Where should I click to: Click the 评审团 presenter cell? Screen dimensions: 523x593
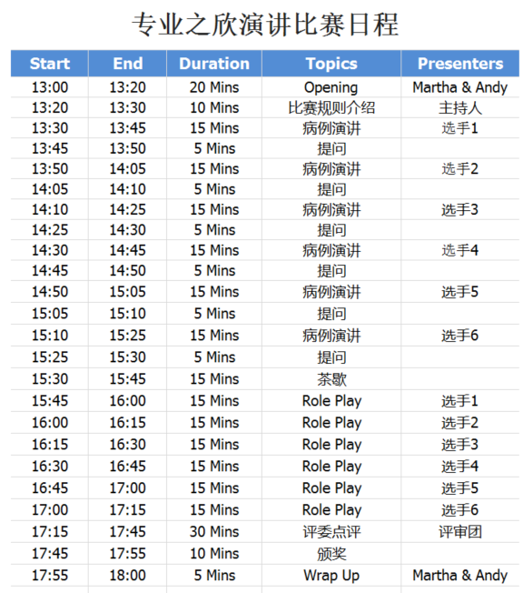pos(460,532)
